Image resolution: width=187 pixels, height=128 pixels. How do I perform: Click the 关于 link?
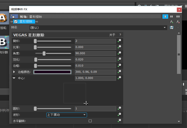[x=112, y=35]
